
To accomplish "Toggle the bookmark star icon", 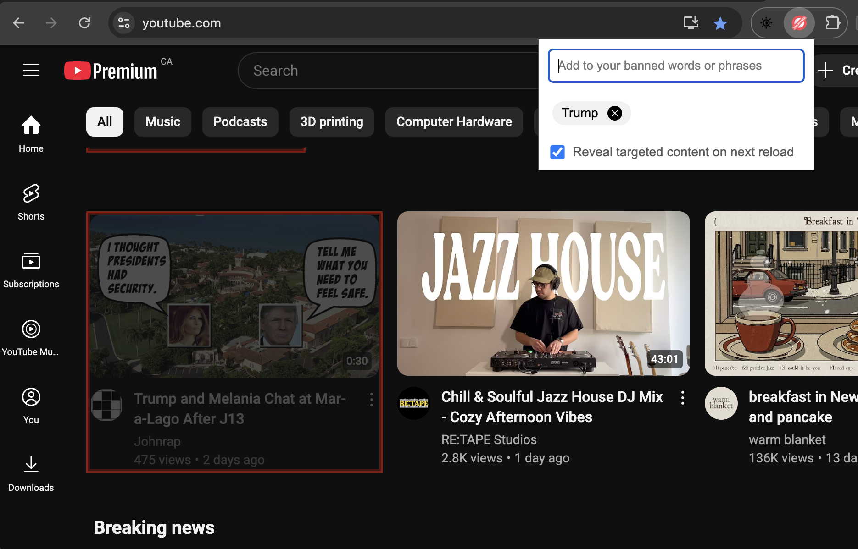I will pos(720,23).
